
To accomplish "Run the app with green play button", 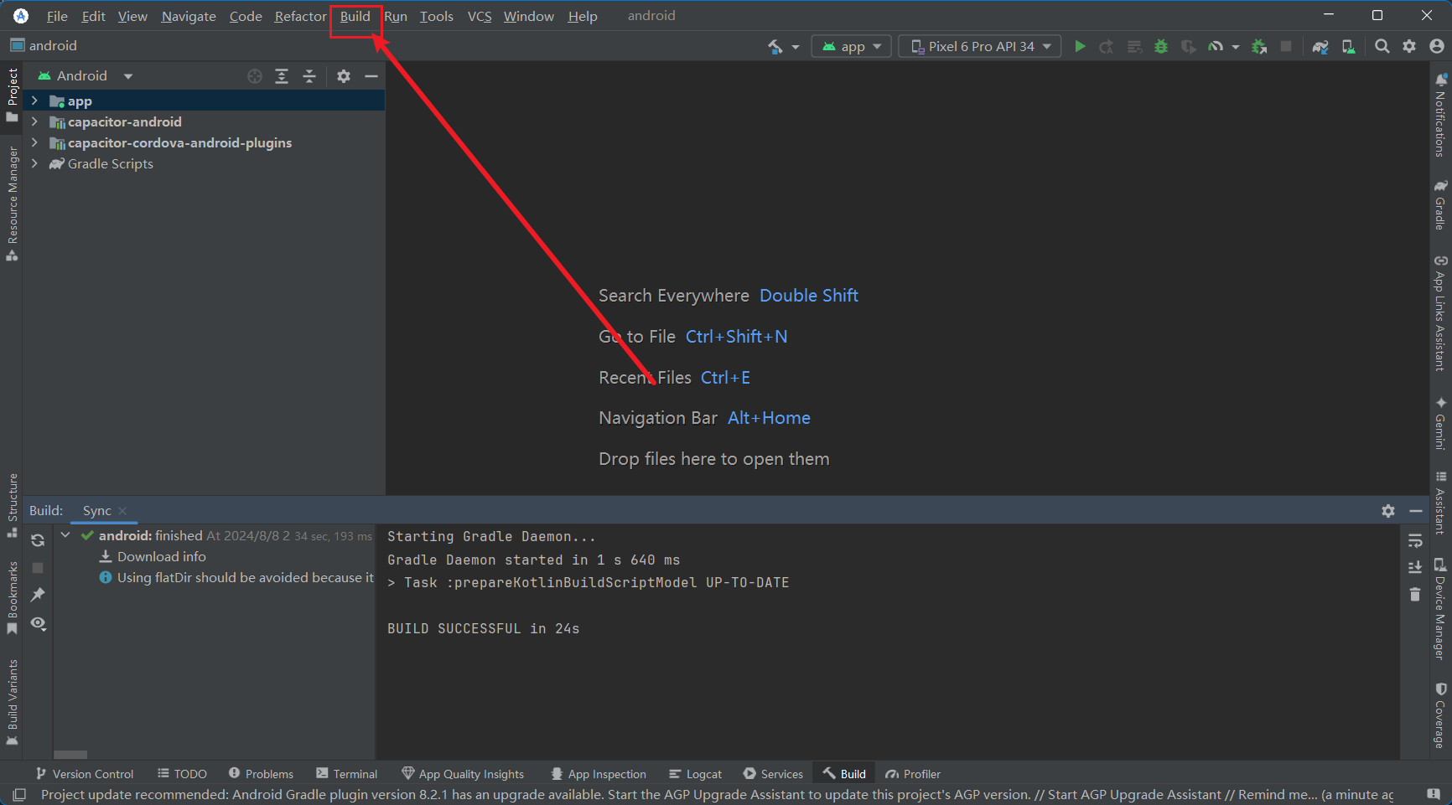I will [x=1080, y=47].
